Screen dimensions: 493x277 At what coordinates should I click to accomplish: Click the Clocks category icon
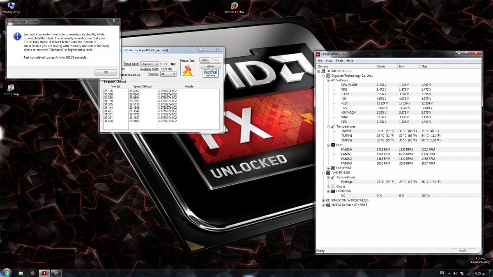333,186
